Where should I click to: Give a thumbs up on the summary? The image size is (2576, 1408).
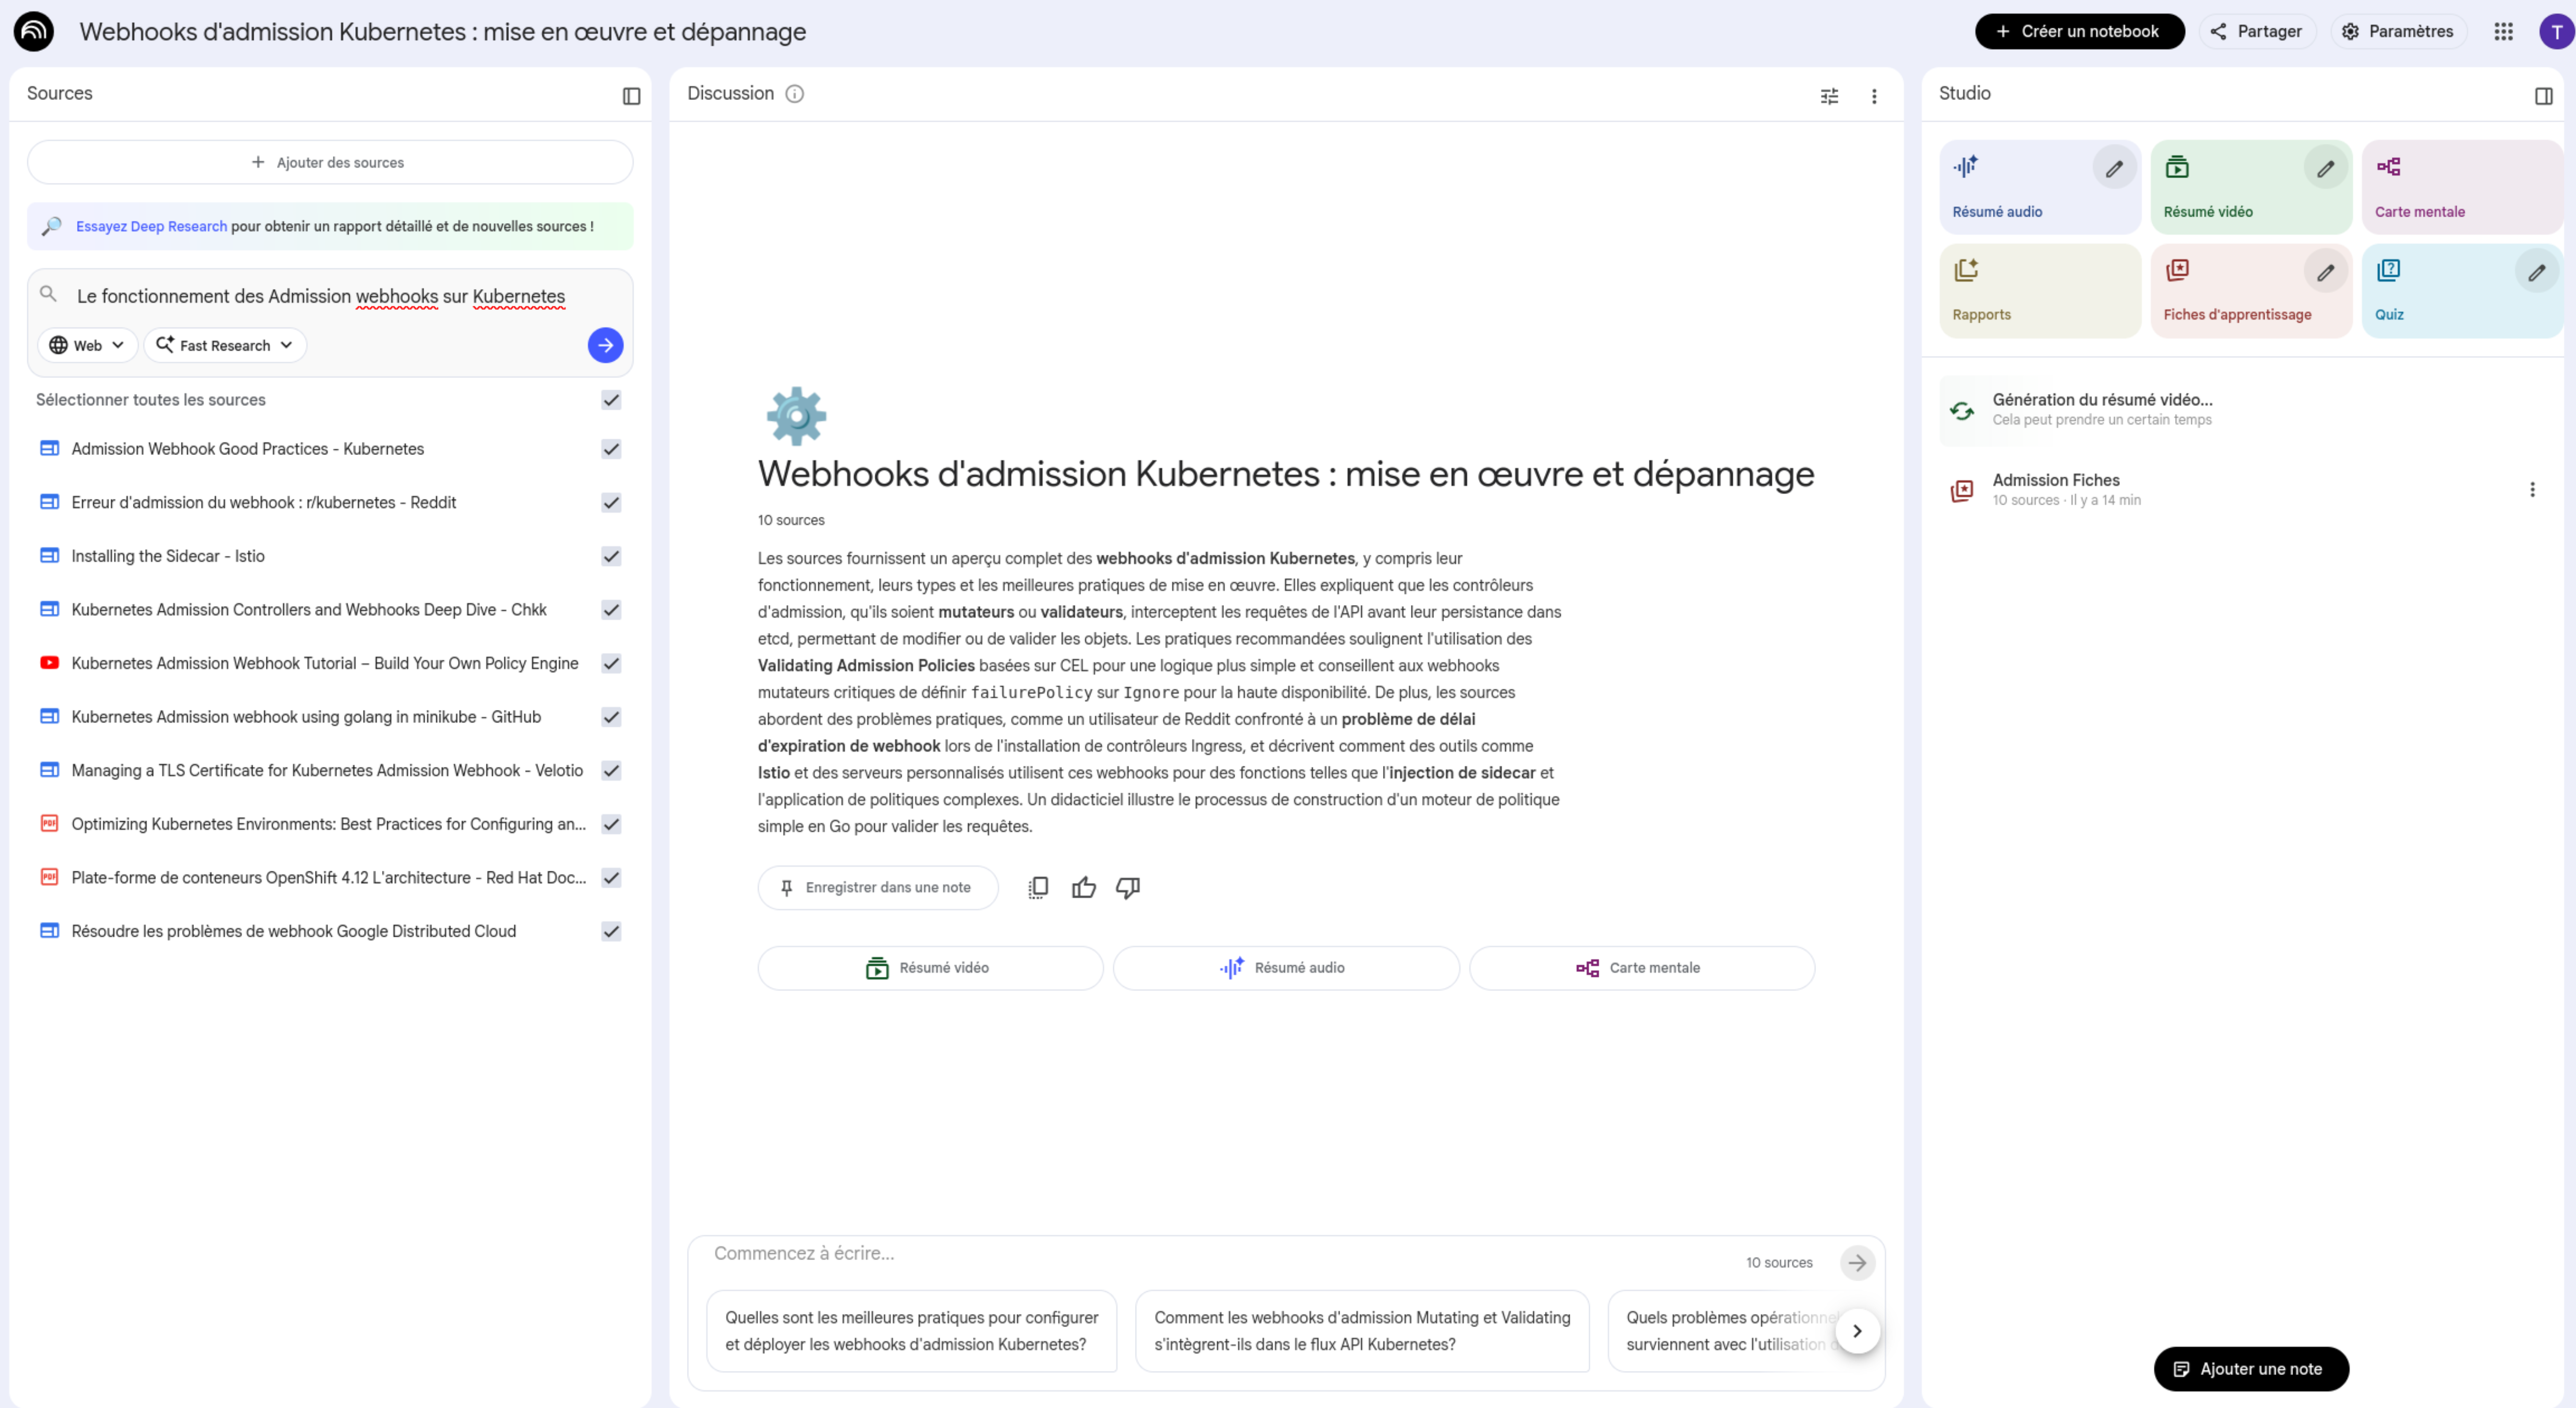point(1083,887)
